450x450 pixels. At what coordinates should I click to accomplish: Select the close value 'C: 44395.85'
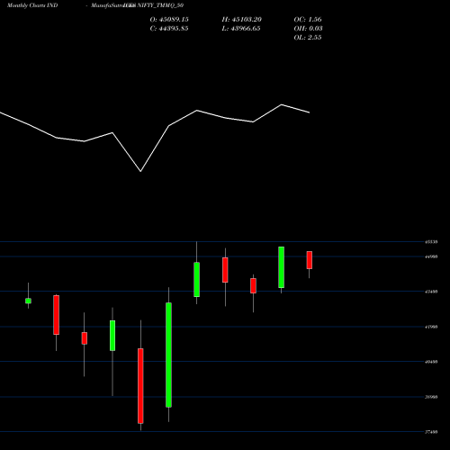point(169,28)
